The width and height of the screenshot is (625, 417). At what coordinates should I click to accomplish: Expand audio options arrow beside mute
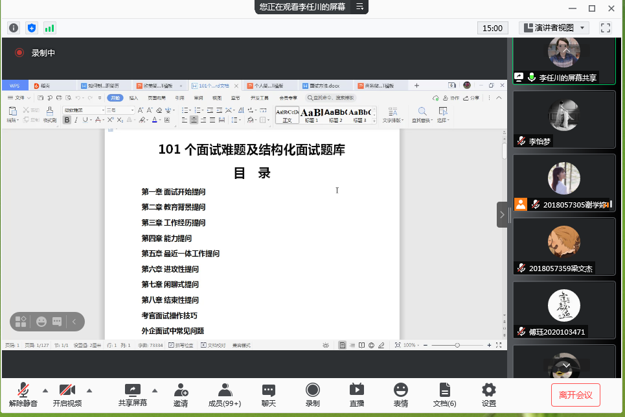pos(45,390)
